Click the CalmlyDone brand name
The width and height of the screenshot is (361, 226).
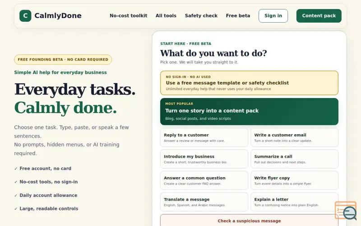point(58,16)
